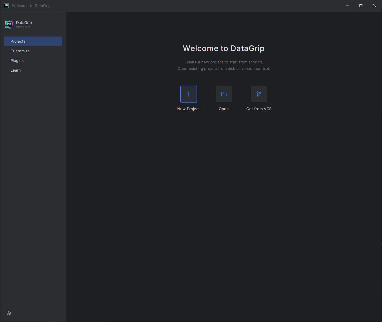Click the Welcome to DataGrip window title

tap(31, 6)
